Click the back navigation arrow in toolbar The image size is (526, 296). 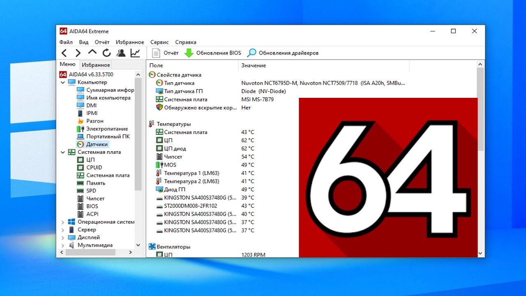pyautogui.click(x=64, y=53)
